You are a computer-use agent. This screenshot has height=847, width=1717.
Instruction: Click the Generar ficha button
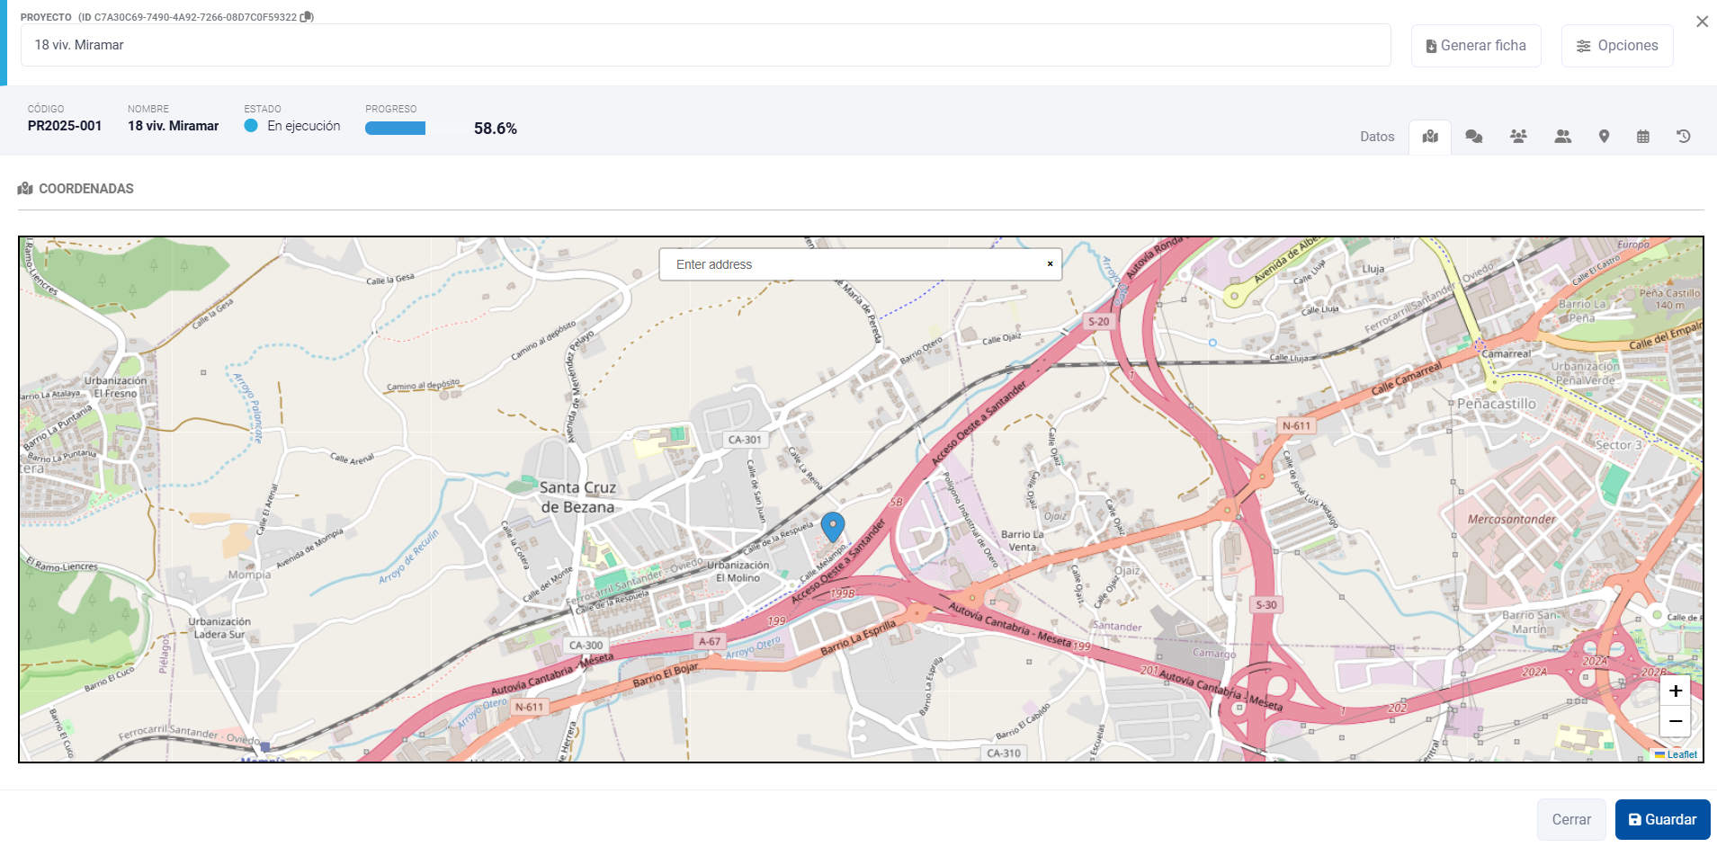tap(1476, 46)
